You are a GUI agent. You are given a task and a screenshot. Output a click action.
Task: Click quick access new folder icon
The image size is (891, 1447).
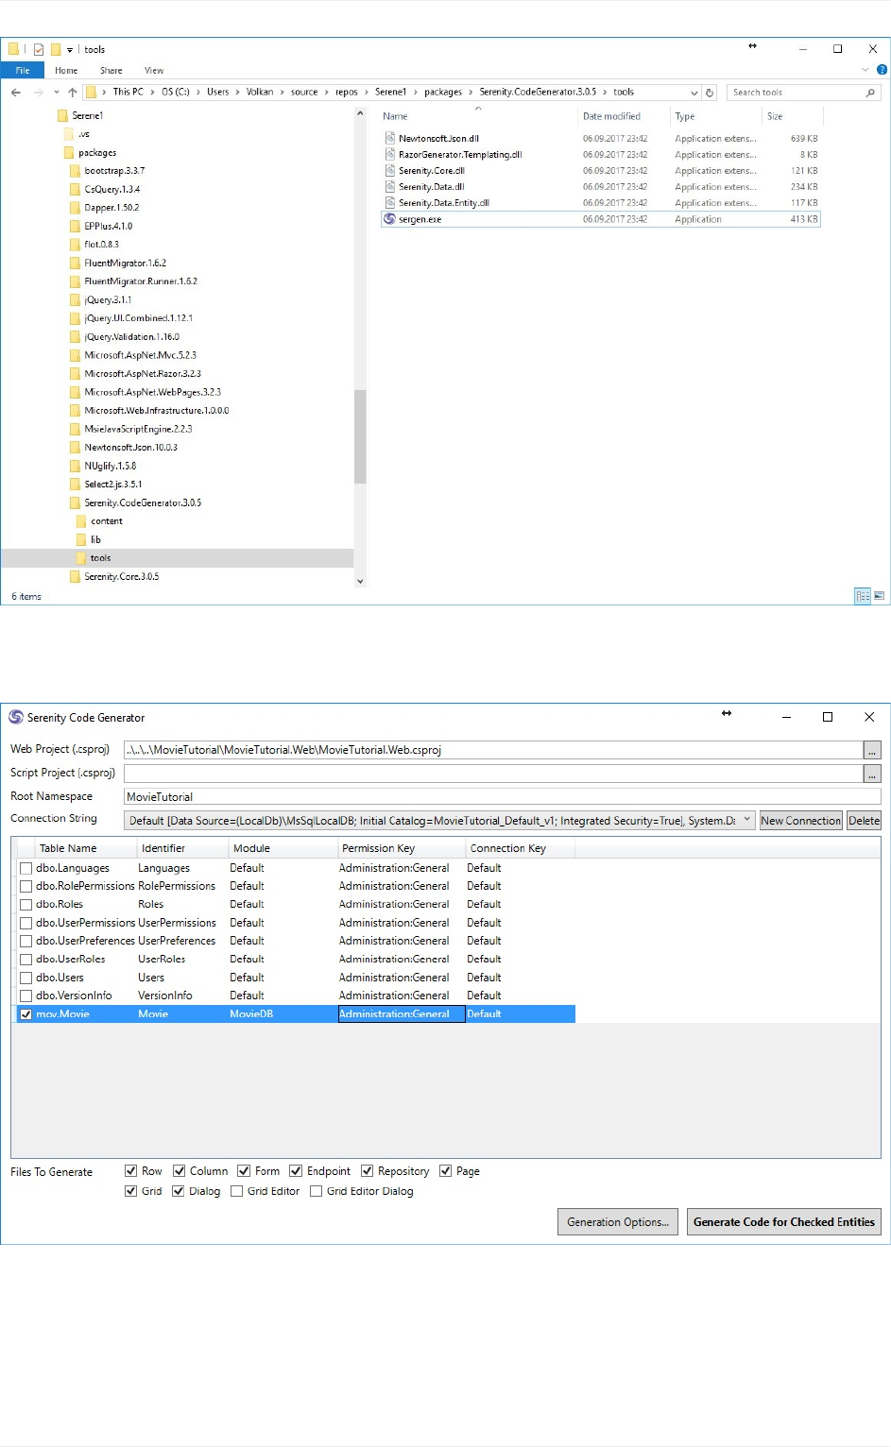(x=56, y=49)
